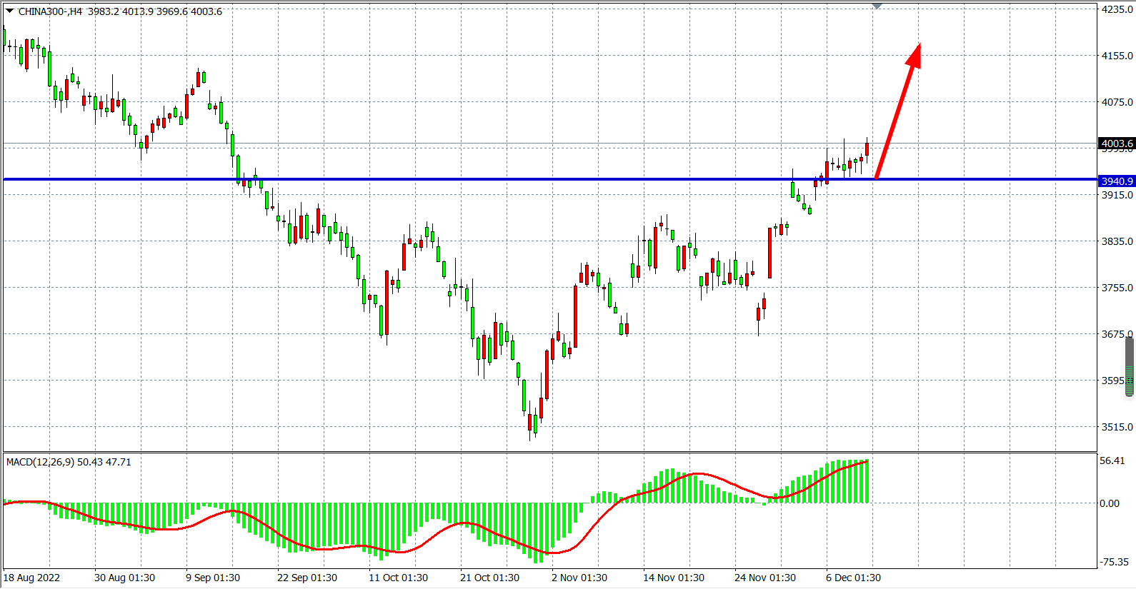Click the 4235.0 price scale label
The height and width of the screenshot is (589, 1136).
[1117, 9]
